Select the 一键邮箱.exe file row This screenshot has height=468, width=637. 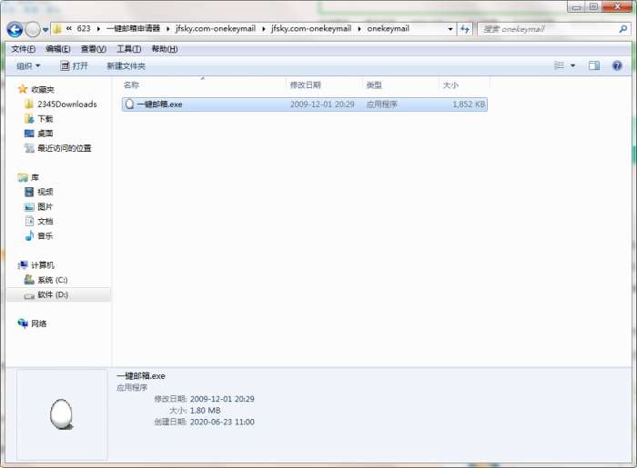tap(304, 105)
